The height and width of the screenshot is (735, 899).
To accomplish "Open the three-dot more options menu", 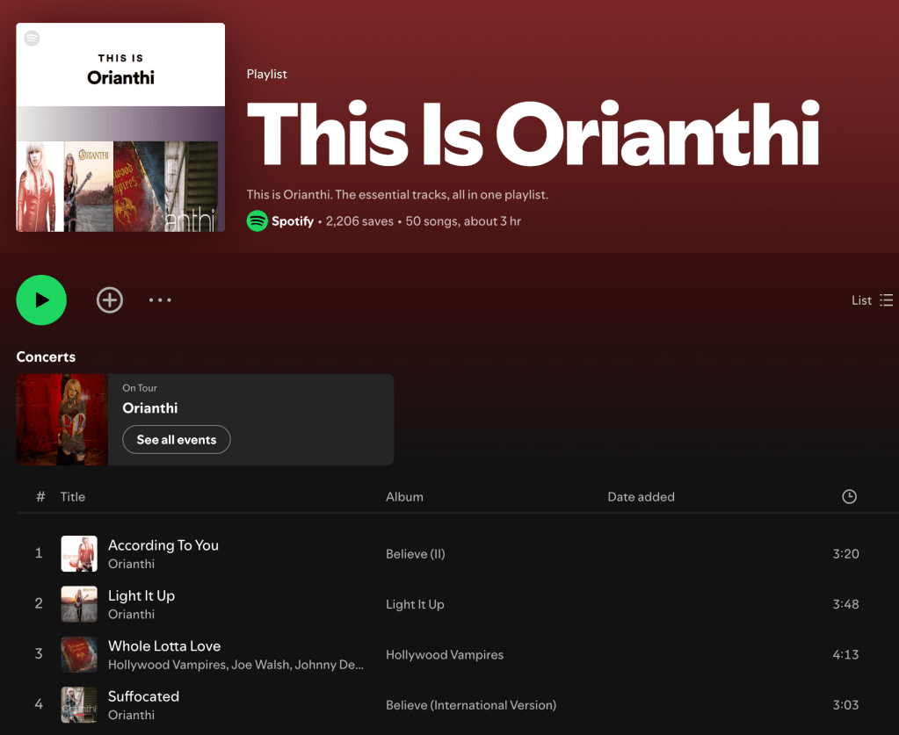I will 160,300.
